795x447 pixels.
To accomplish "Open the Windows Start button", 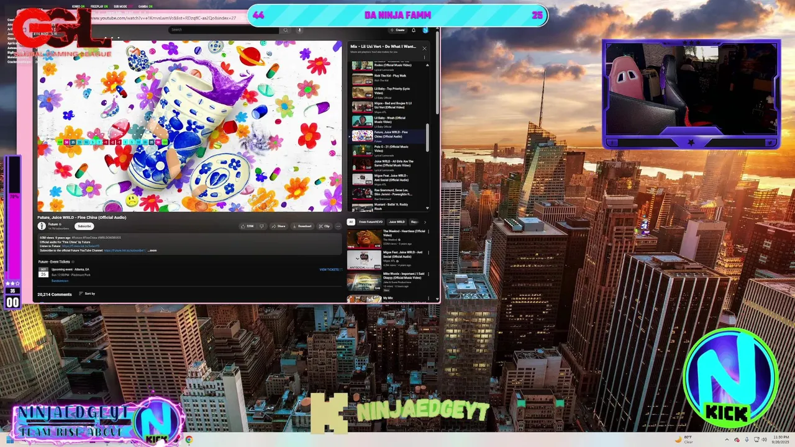I will [9, 440].
